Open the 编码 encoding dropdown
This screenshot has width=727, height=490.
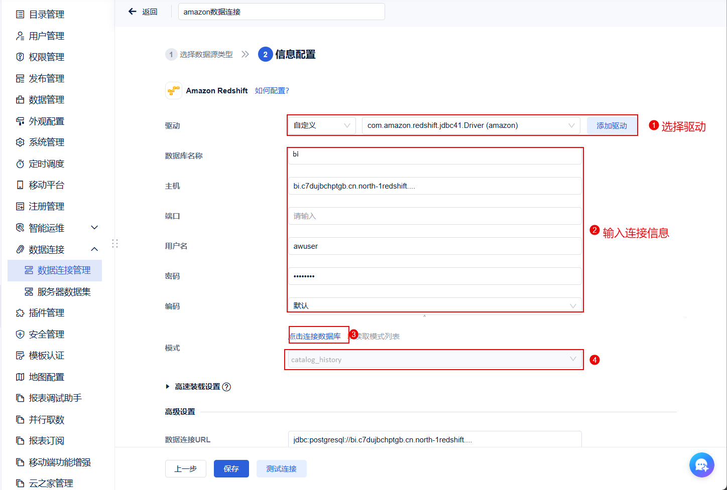[435, 306]
